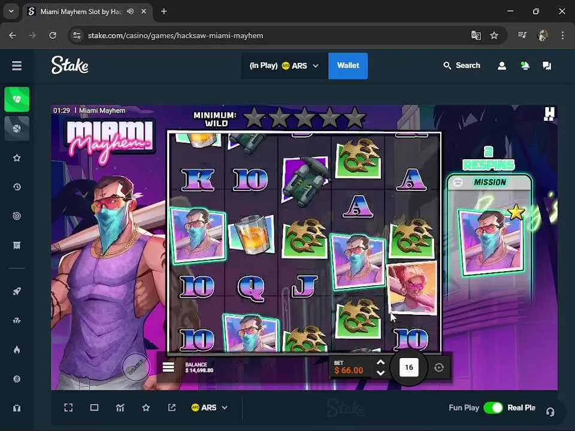Open the site information icon in address bar

coord(77,35)
